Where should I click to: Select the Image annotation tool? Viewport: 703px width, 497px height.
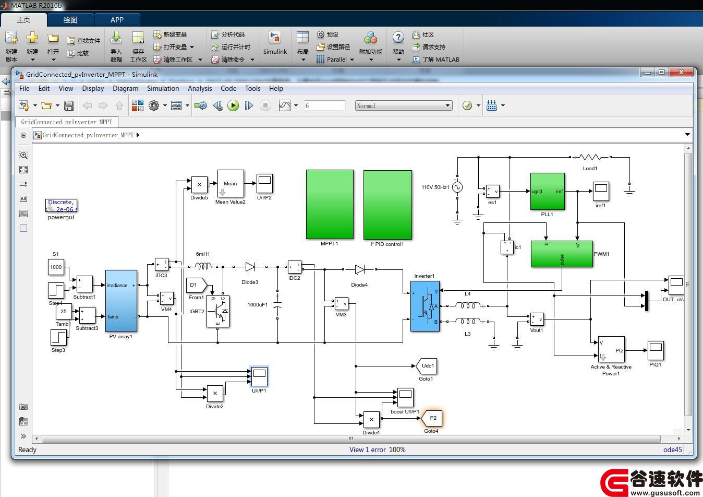[23, 214]
